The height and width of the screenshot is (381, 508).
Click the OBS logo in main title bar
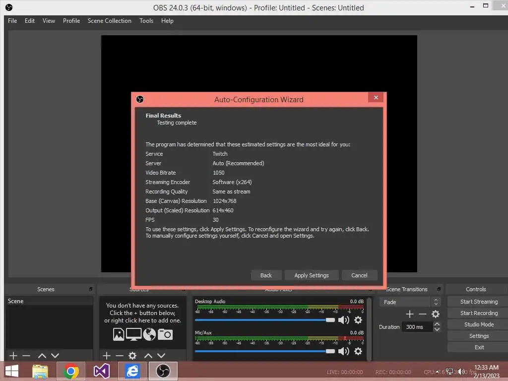[9, 7]
